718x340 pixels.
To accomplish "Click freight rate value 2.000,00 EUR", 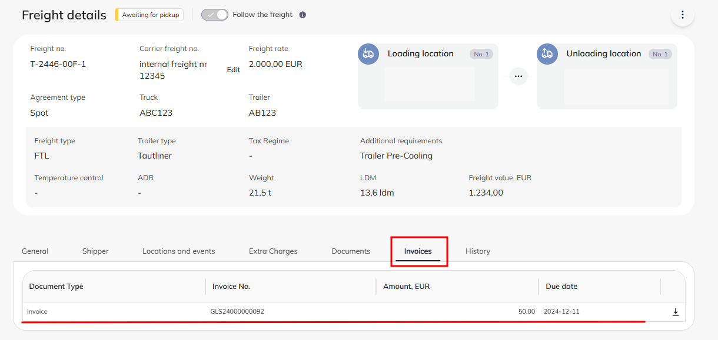I will (275, 64).
